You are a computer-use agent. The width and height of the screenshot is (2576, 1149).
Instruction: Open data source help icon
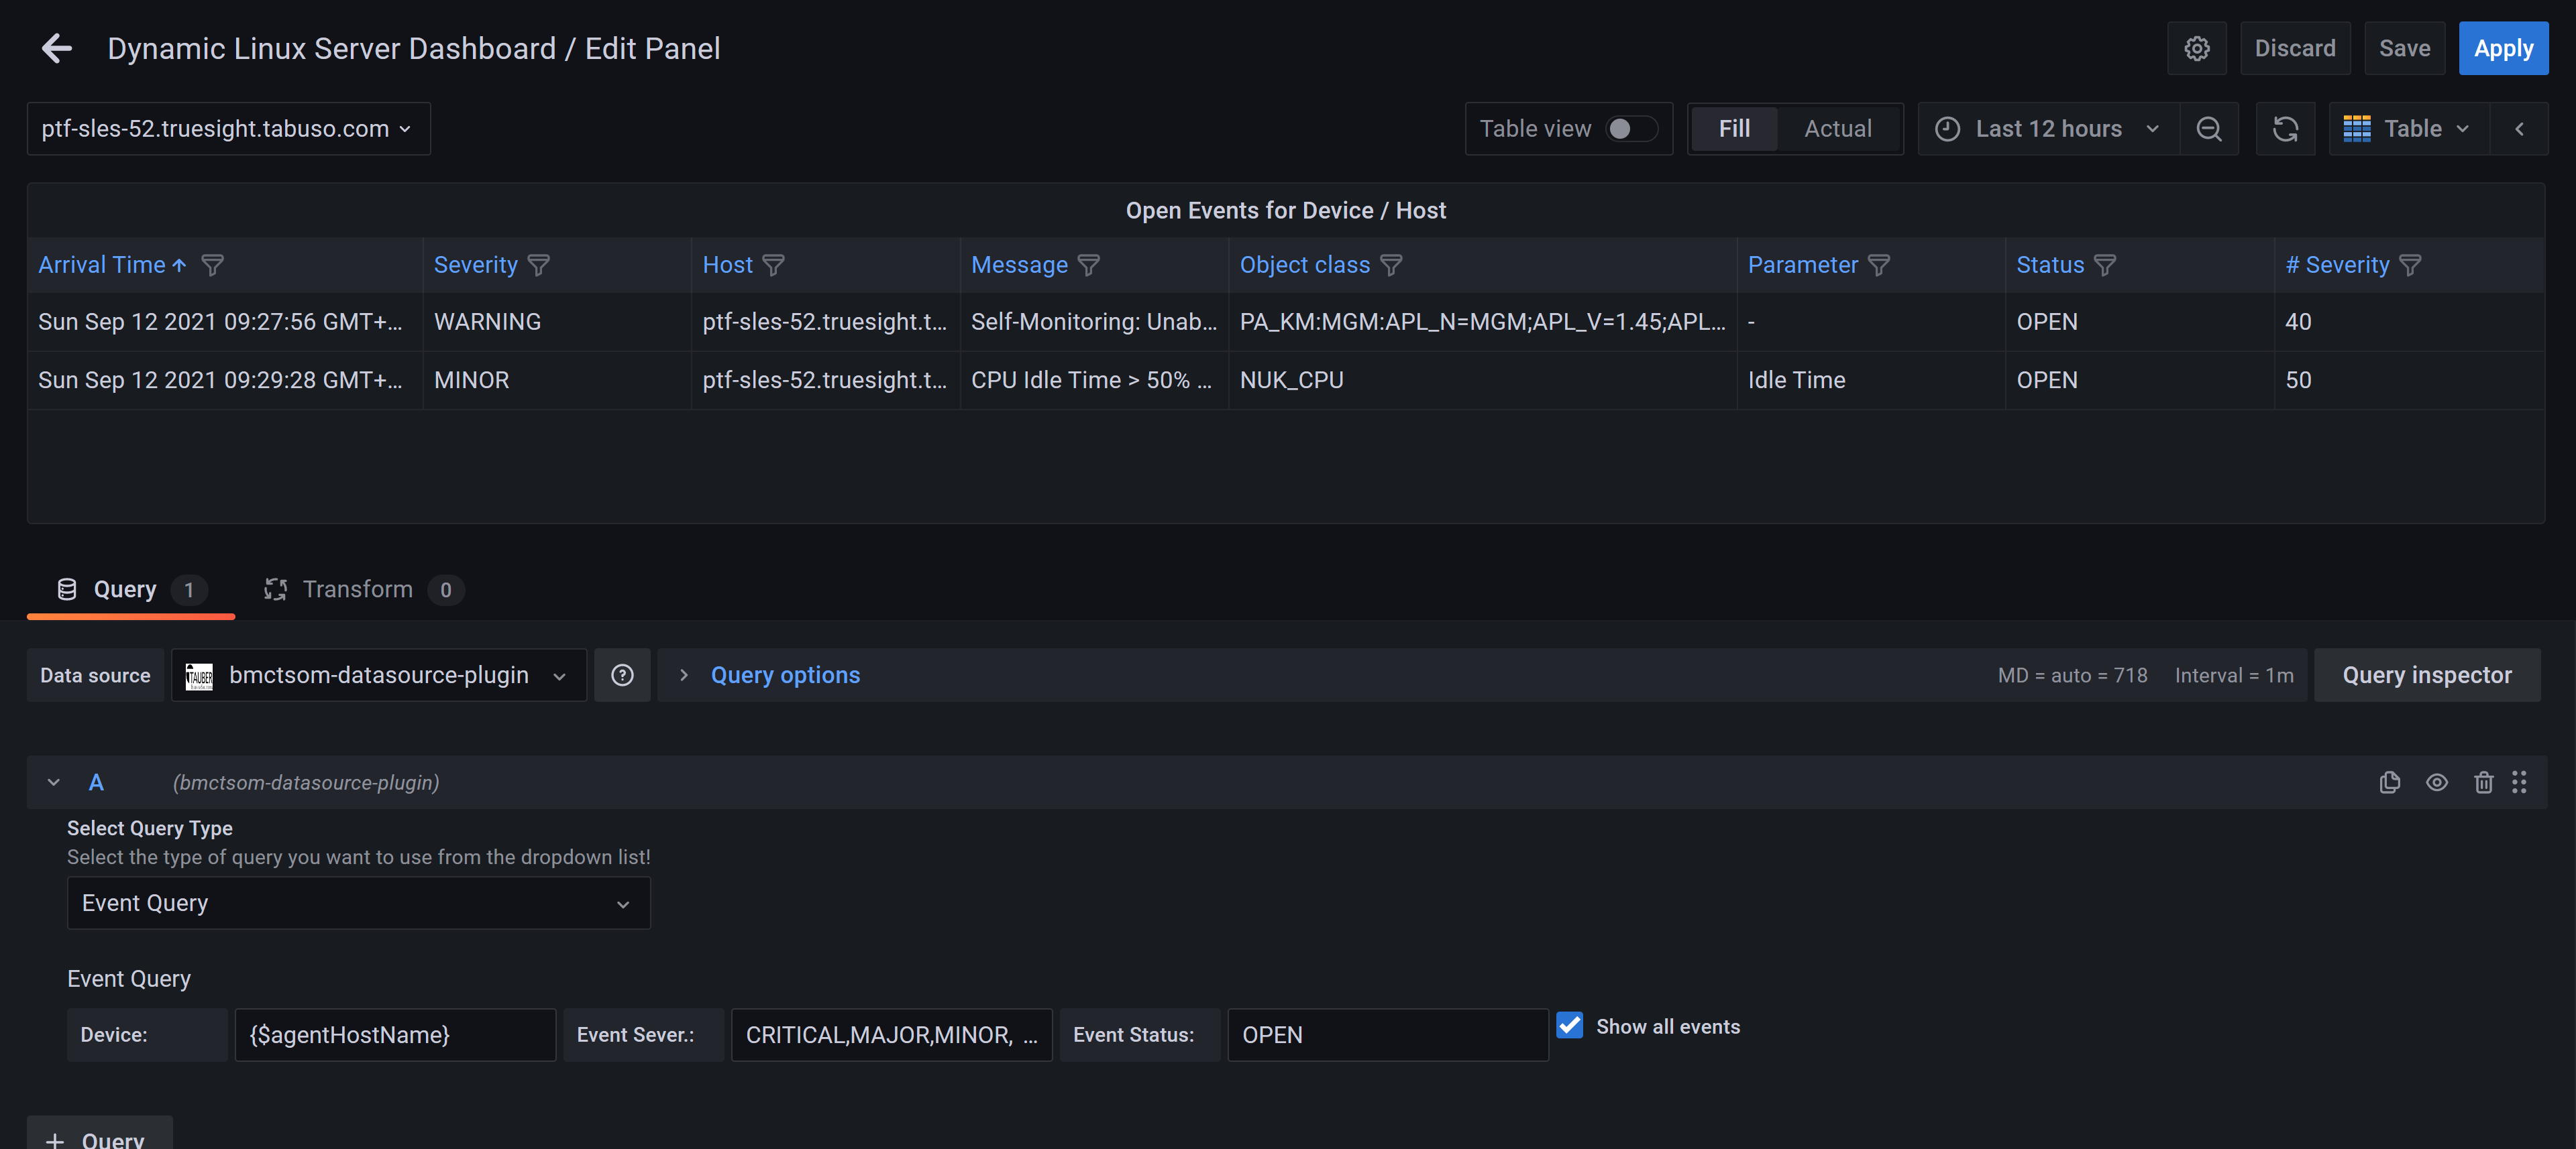click(x=622, y=676)
